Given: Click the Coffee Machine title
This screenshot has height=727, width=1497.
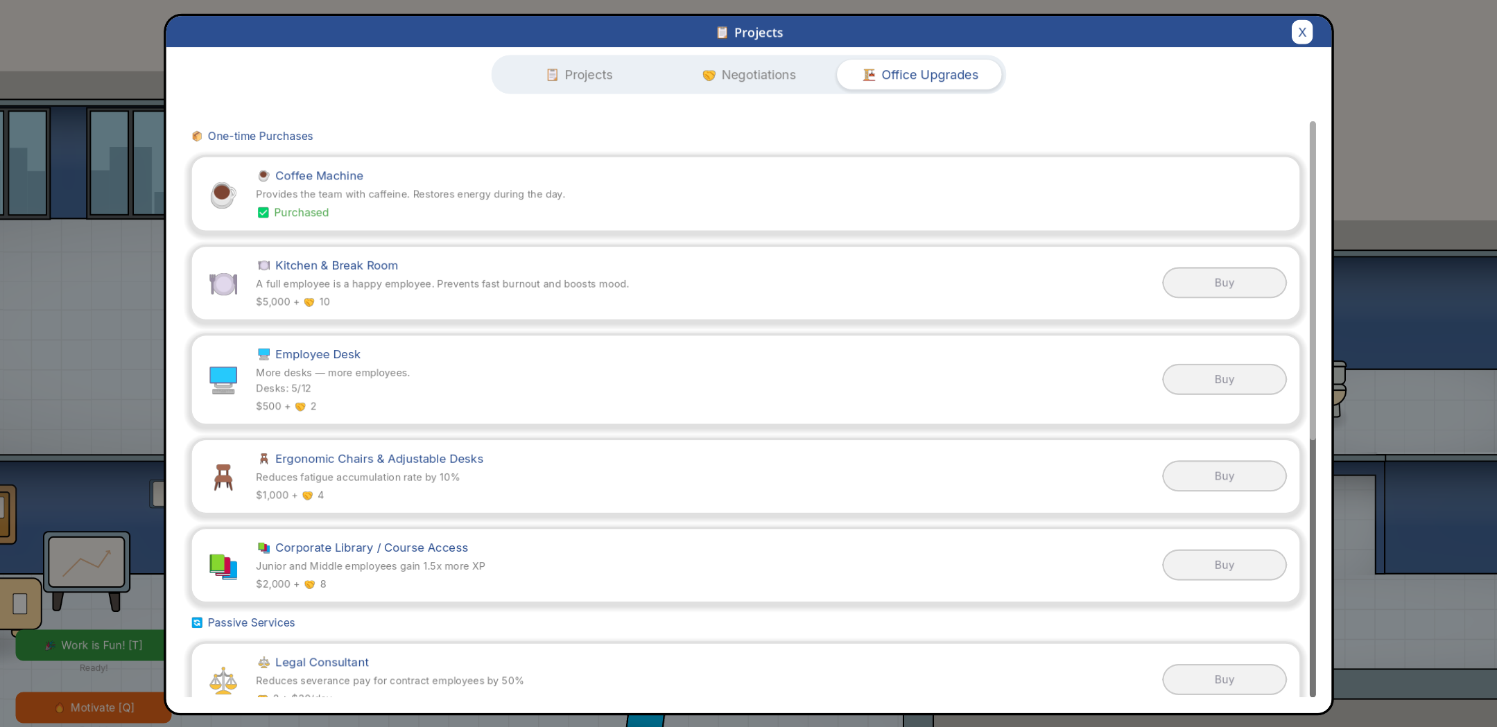Looking at the screenshot, I should click(319, 176).
